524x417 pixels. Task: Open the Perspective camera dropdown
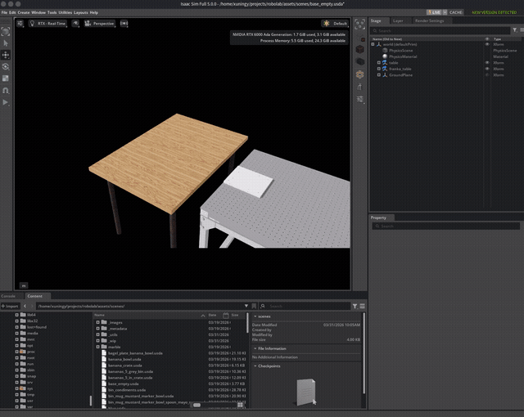click(102, 24)
